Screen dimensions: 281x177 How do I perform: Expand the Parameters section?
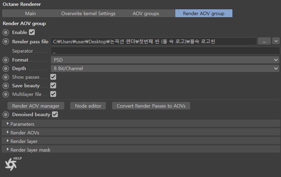pyautogui.click(x=141, y=124)
